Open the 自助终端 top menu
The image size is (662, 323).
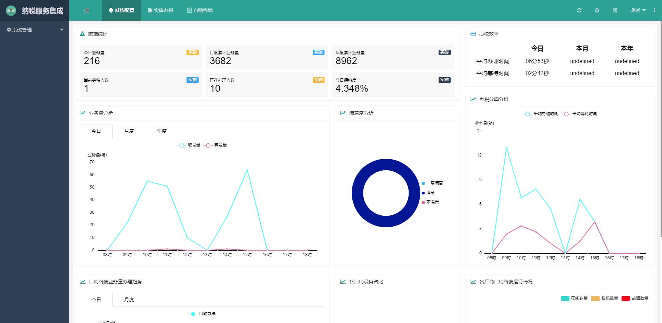[200, 11]
